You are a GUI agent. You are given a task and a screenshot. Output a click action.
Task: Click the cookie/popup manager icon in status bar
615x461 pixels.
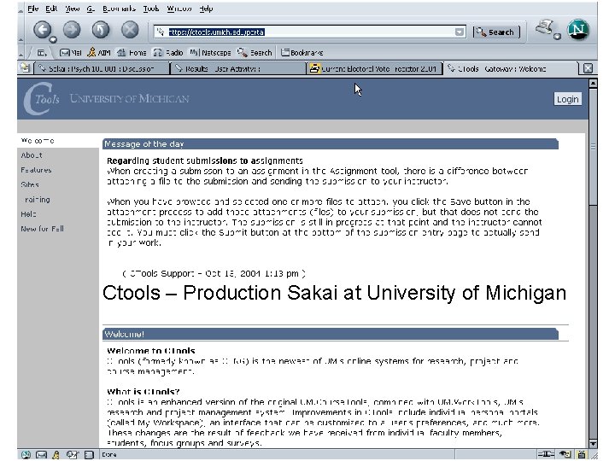click(565, 454)
